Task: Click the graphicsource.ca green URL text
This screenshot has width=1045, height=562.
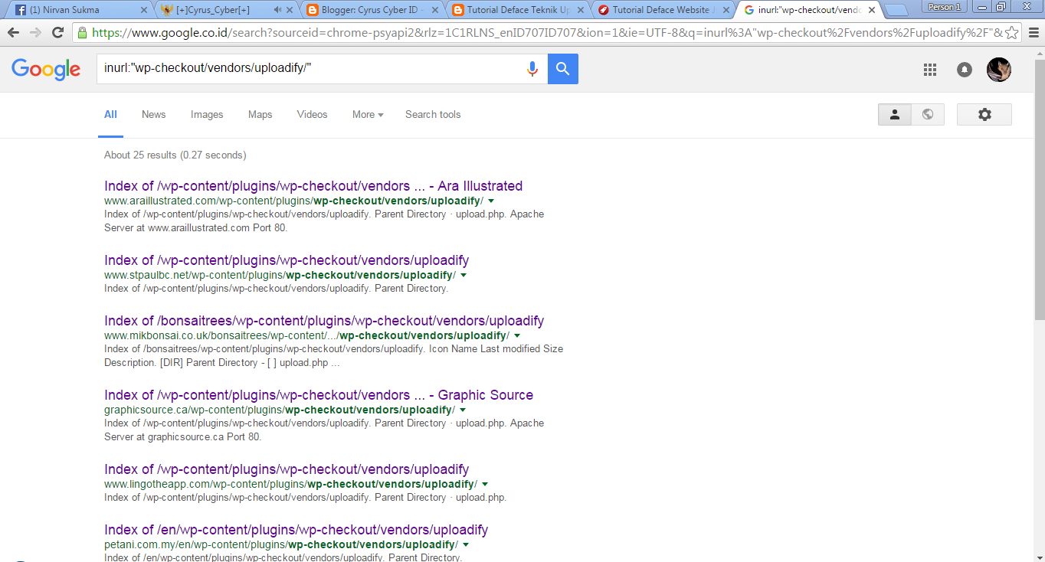Action: pos(280,410)
